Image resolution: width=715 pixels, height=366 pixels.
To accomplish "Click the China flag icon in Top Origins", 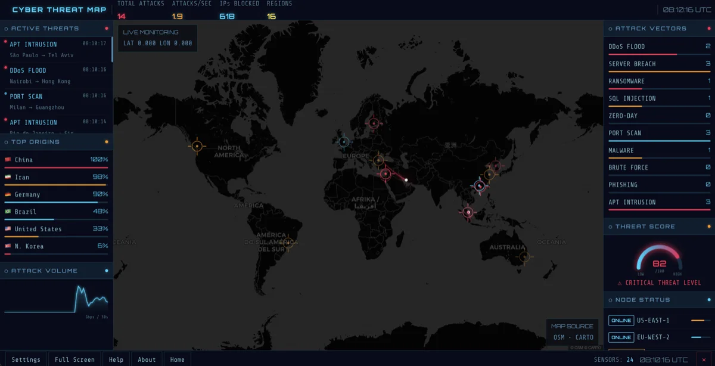I will click(x=8, y=160).
